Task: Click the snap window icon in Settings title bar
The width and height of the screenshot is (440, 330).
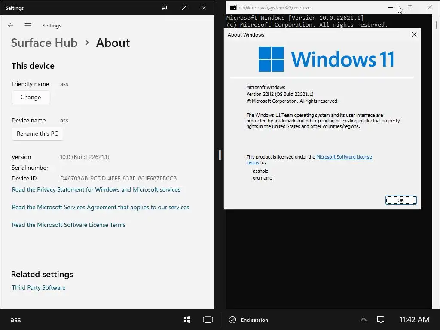Action: 164,8
